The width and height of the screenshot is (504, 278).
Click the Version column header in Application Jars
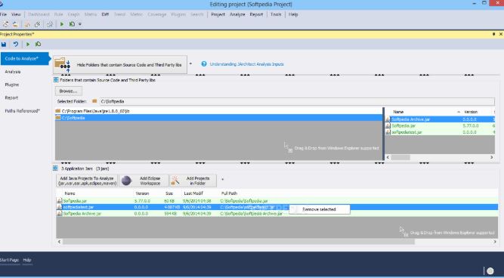(142, 193)
